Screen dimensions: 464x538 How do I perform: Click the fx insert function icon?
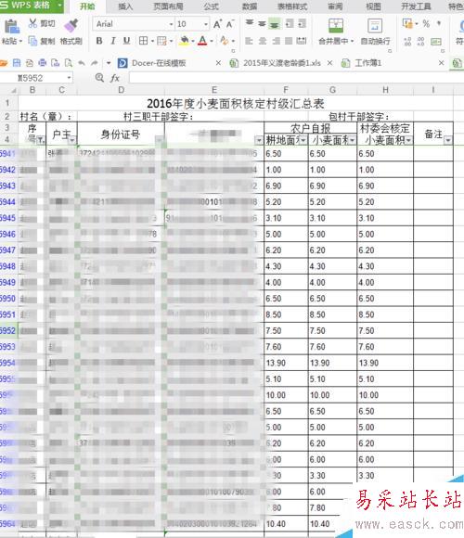point(115,78)
